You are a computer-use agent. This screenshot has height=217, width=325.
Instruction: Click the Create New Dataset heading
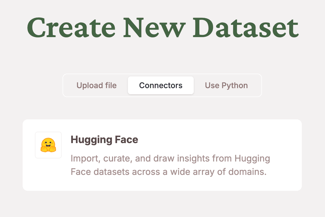(x=162, y=27)
